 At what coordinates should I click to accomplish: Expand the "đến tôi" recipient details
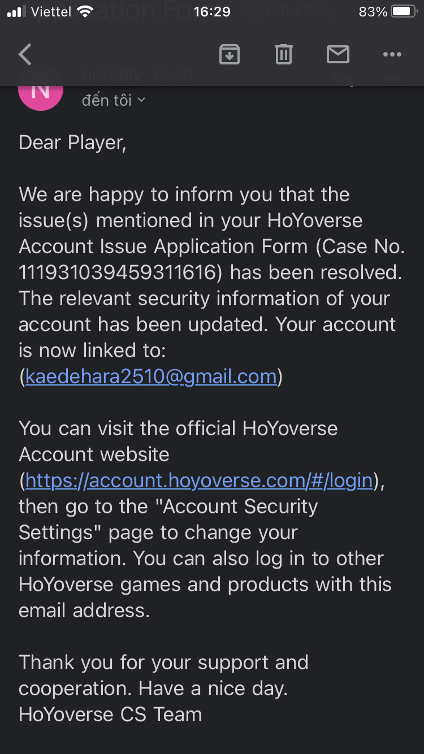coord(114,100)
